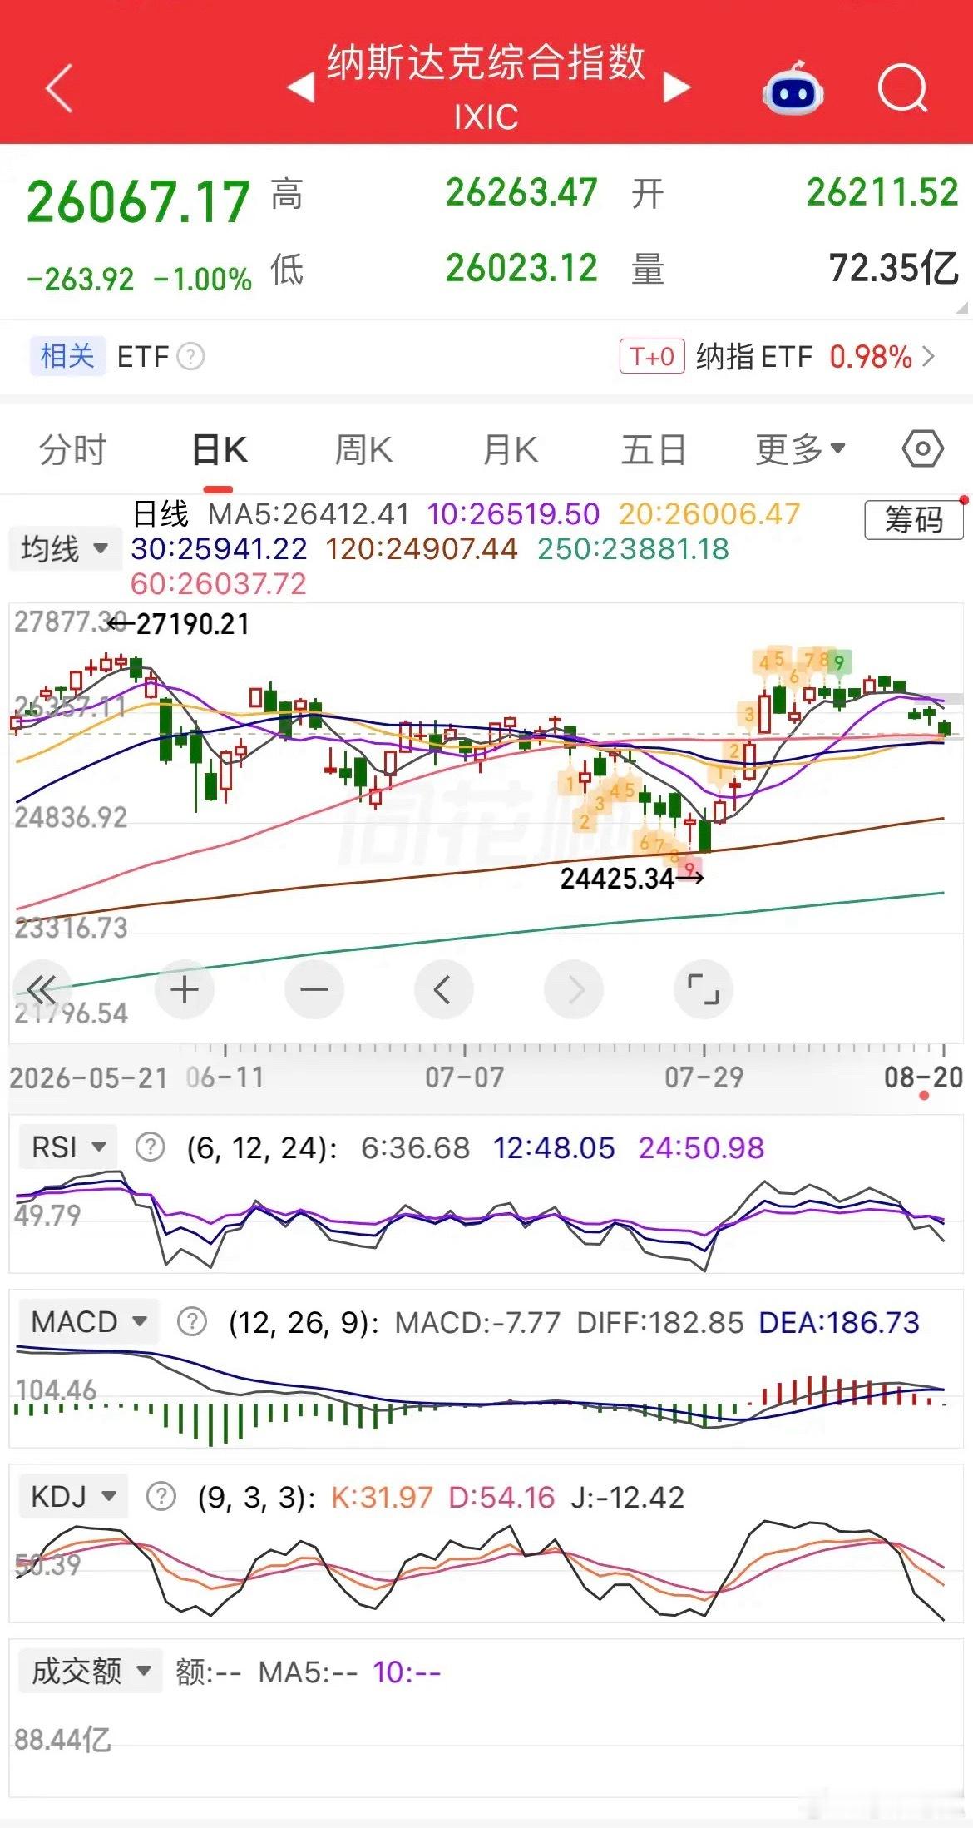
Task: Move chart left with previous arrow
Action: (x=444, y=989)
